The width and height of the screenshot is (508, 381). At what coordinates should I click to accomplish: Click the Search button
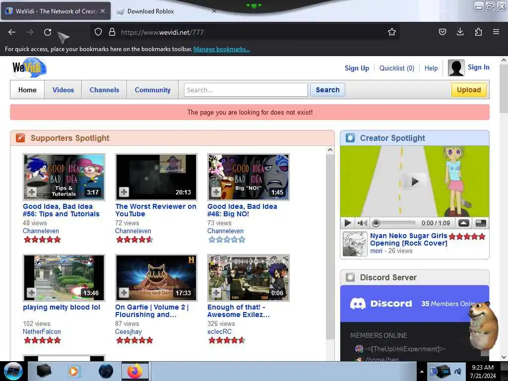[327, 90]
